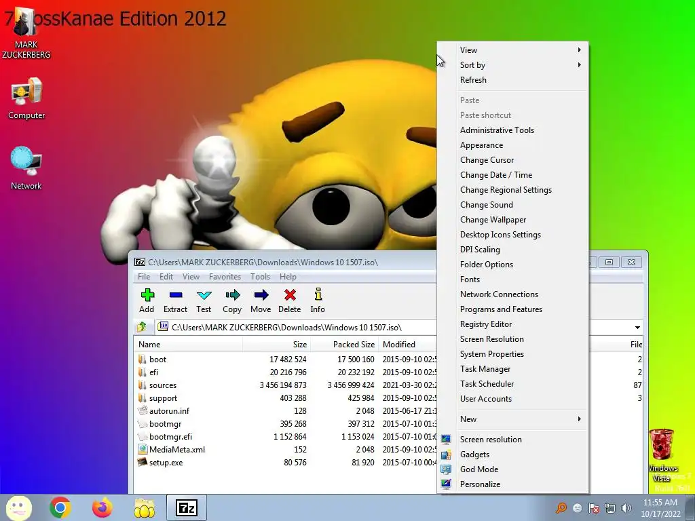
Task: Select lowercase Screen resolution entry with icon
Action: [x=513, y=440]
